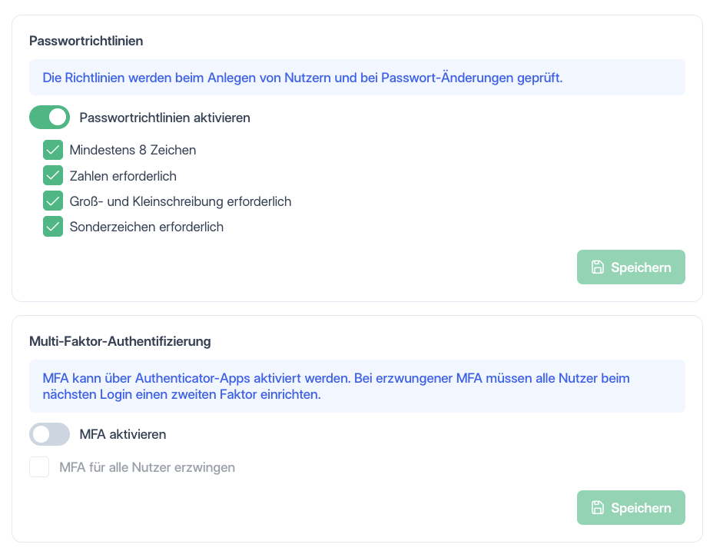Uncheck the Mindestens 8 Zeichen checkbox
The height and width of the screenshot is (551, 713).
(x=53, y=150)
